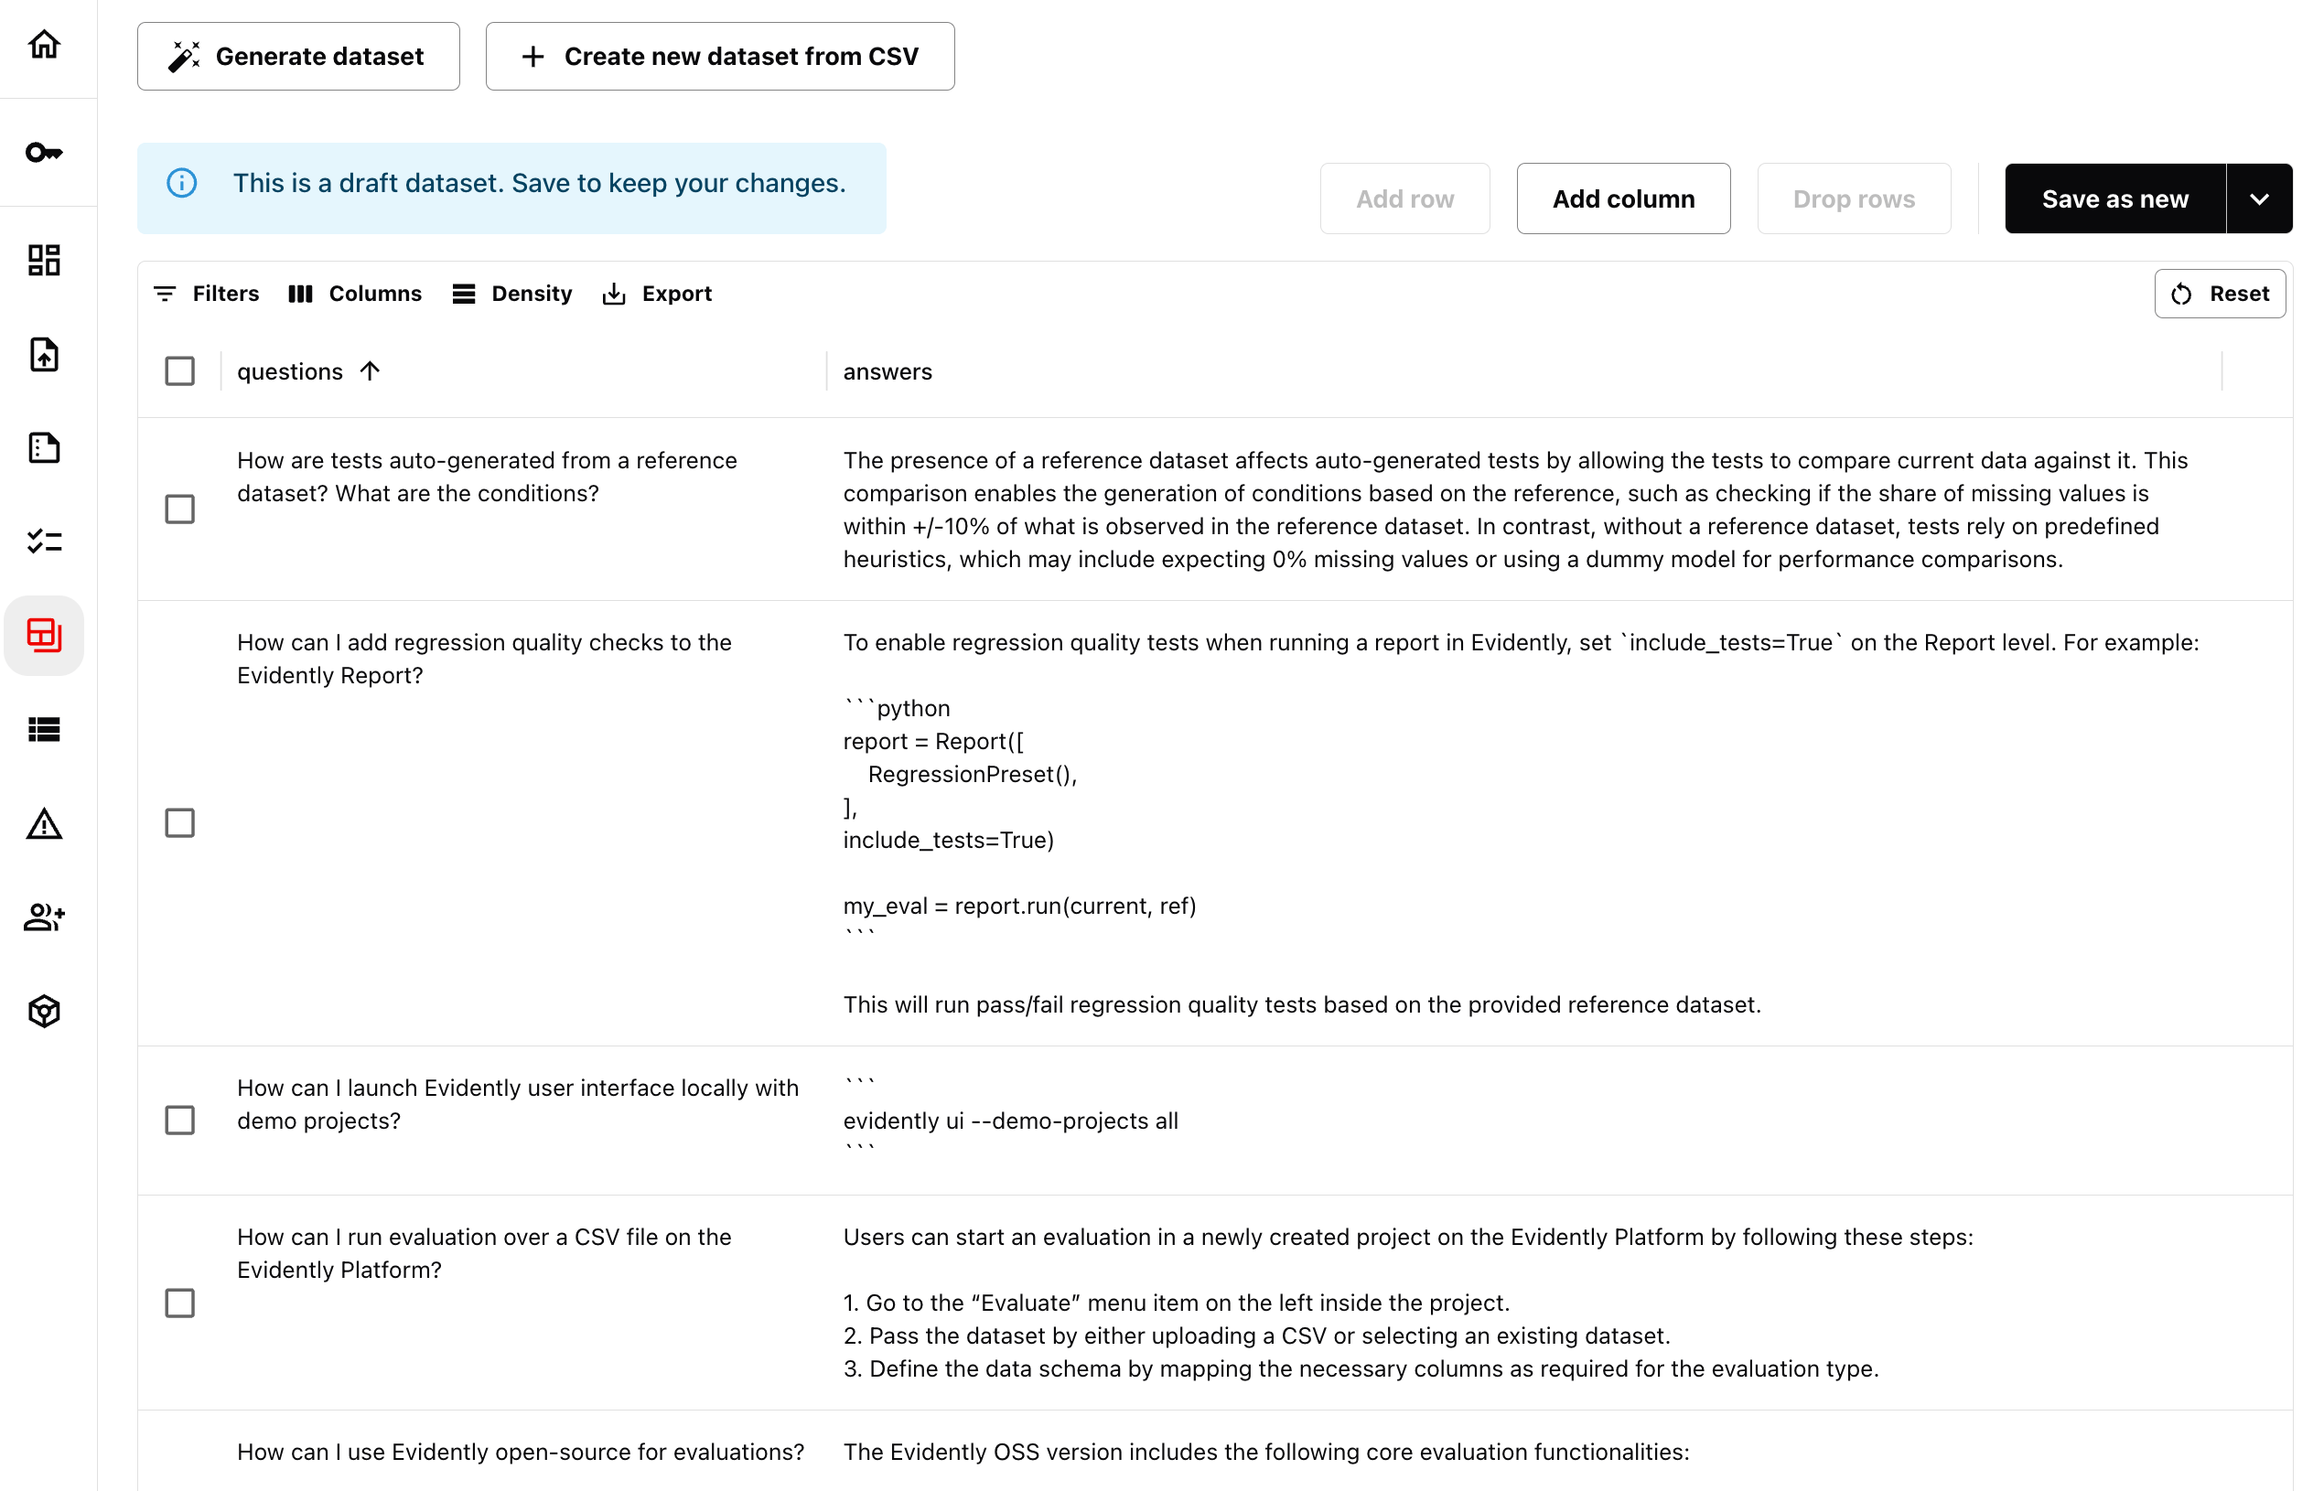Expand the Save as new dropdown arrow
Viewport: 2313px width, 1491px height.
[x=2260, y=198]
